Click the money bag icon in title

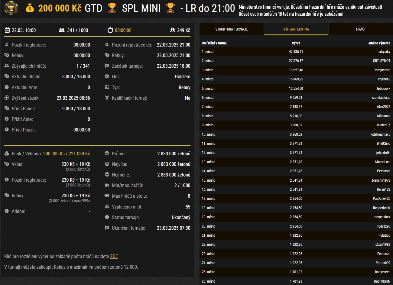30,8
